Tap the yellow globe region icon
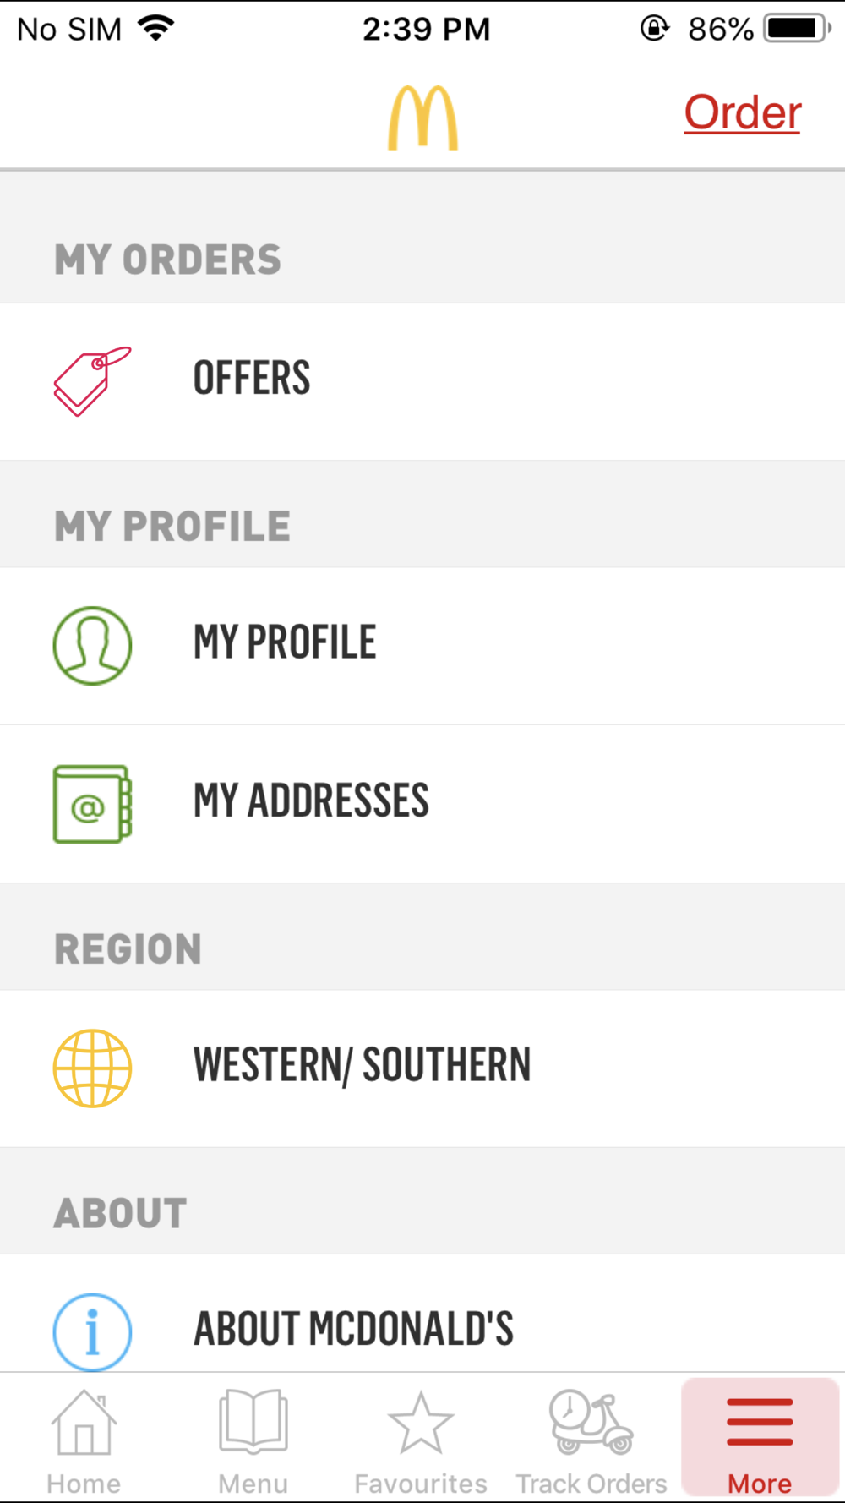Screen dimensions: 845x1503 pyautogui.click(x=92, y=1068)
